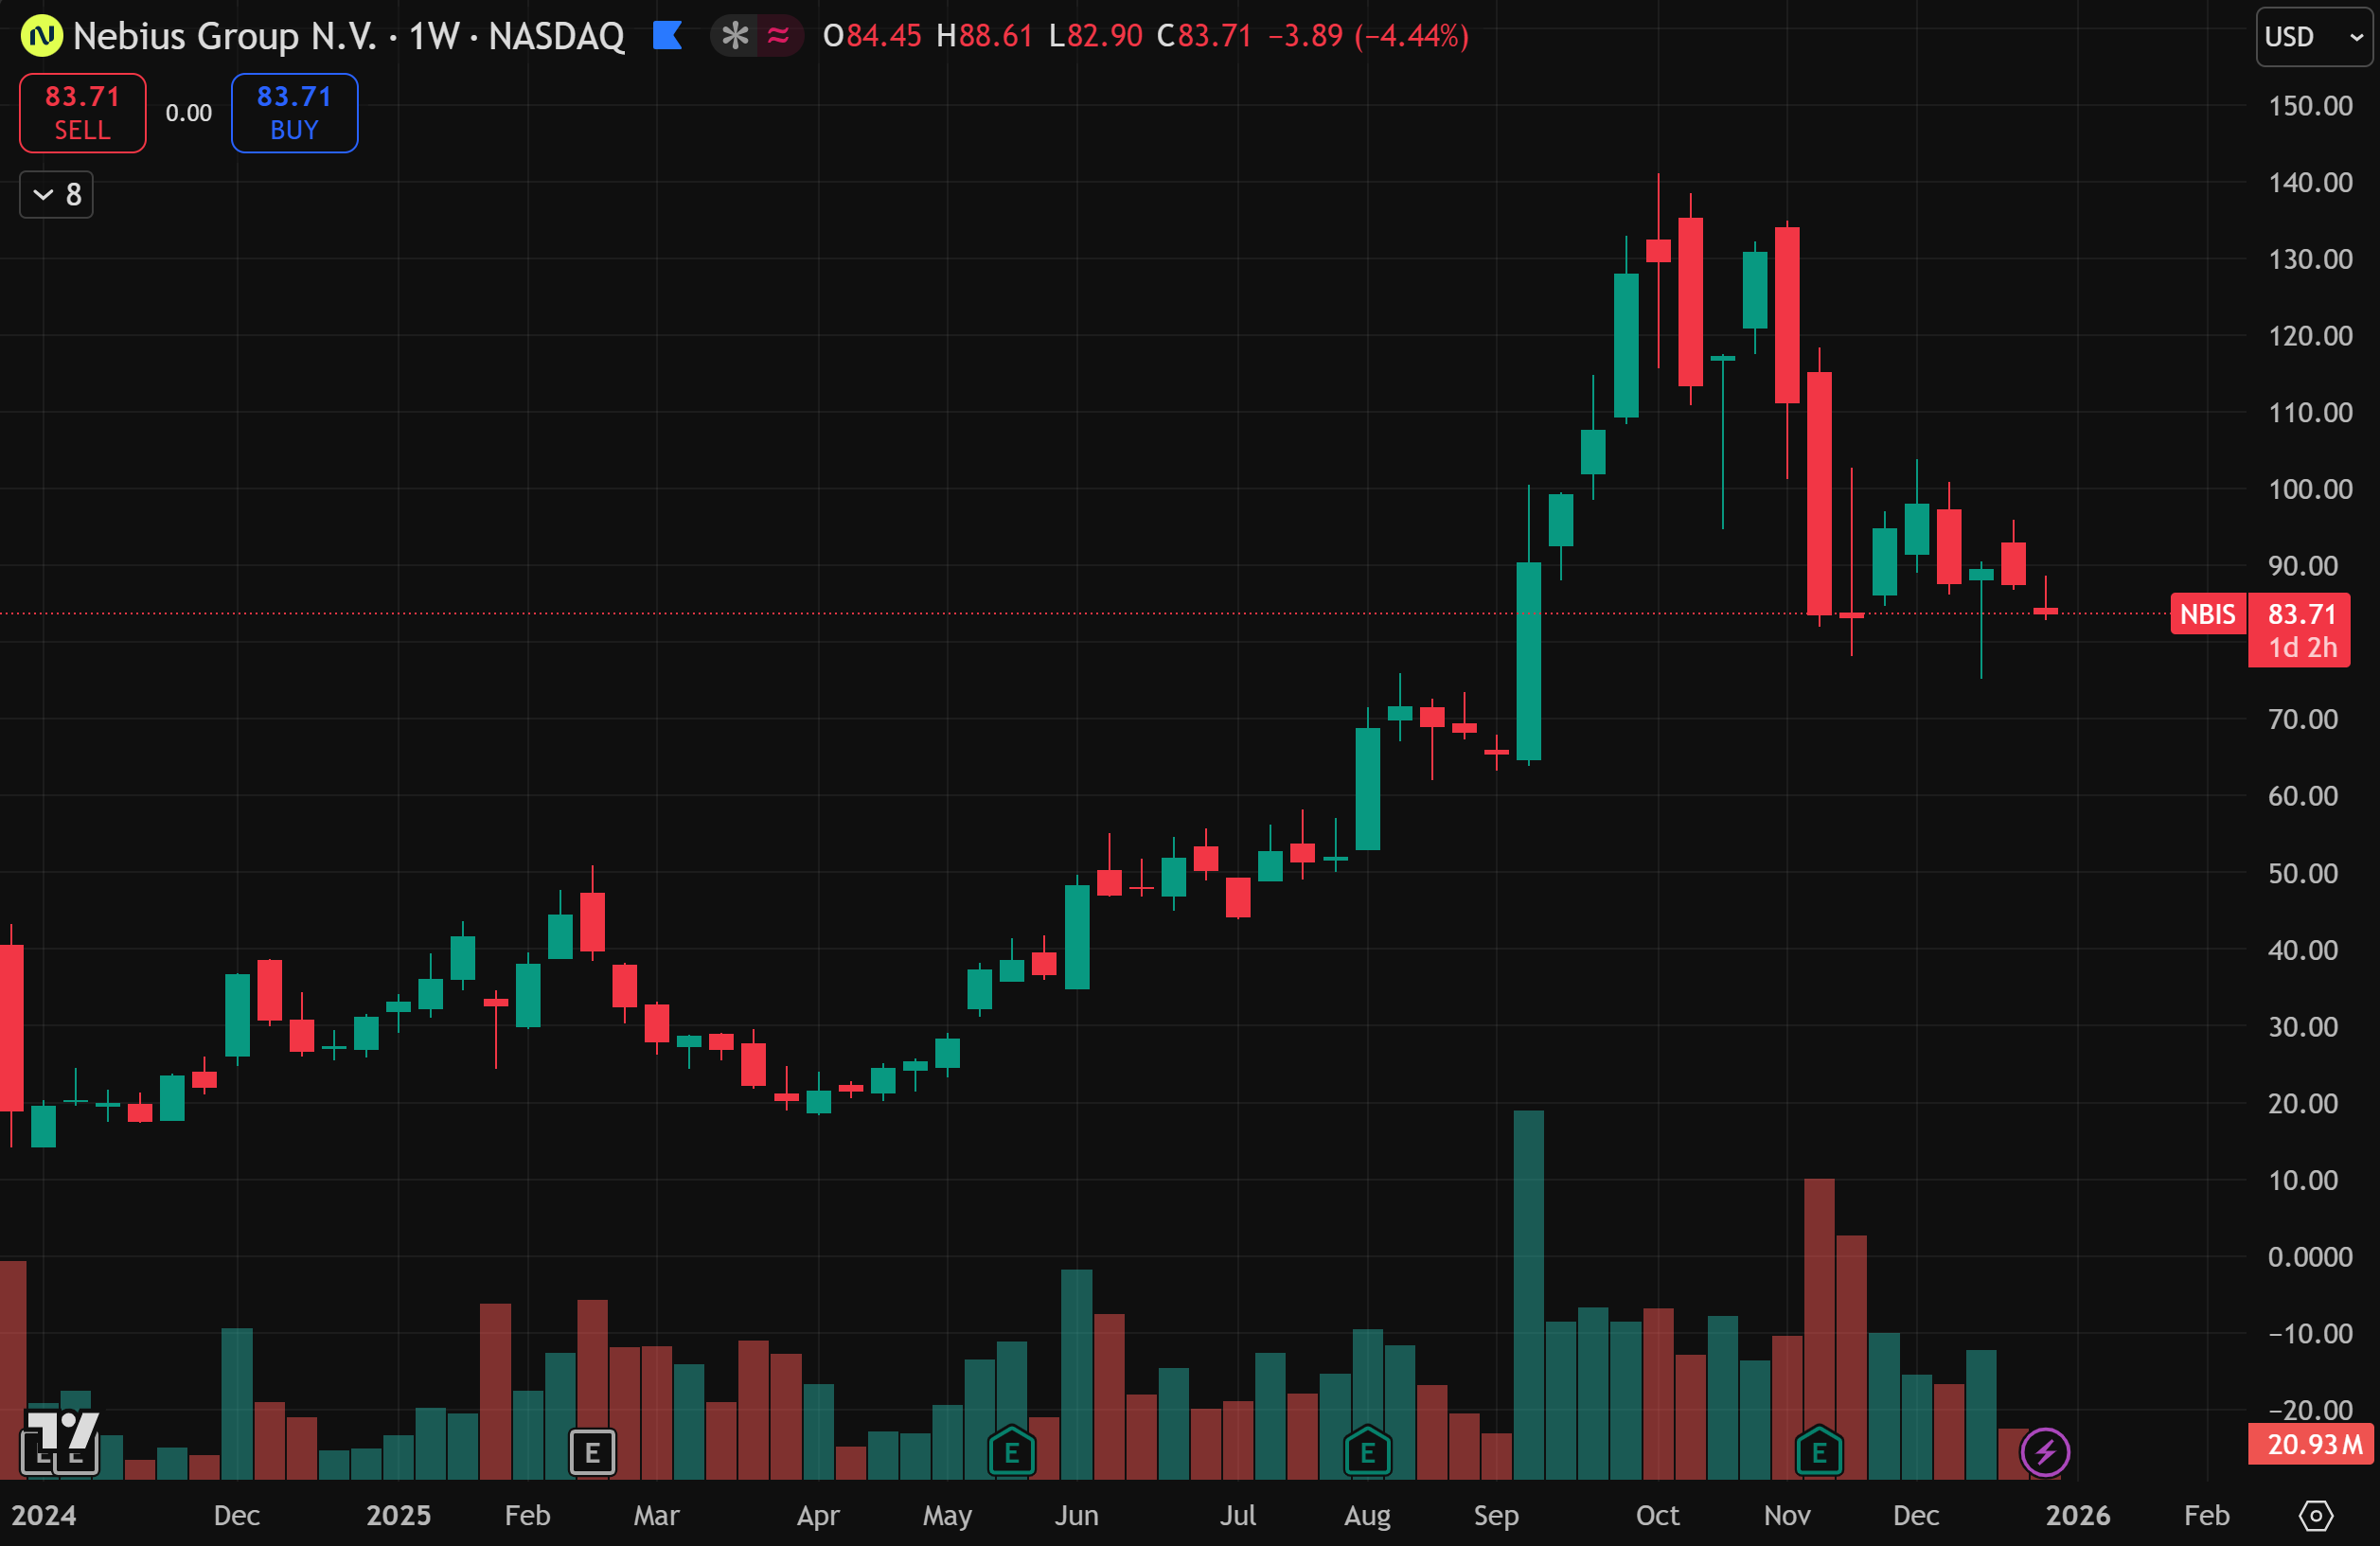This screenshot has width=2380, height=1546.
Task: Toggle the asterisk data status indicator
Action: click(x=735, y=36)
